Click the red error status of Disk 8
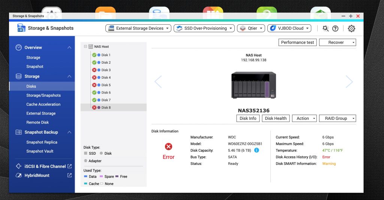Screen dimensions: 384x200 tap(94, 107)
